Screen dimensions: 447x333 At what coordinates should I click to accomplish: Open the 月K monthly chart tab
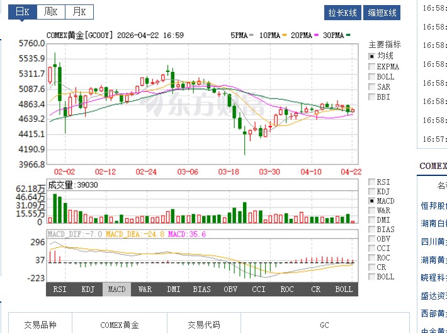[x=78, y=12]
